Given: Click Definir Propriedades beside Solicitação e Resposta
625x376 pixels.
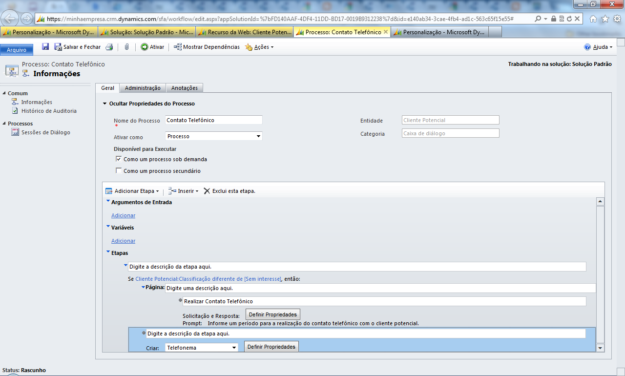Looking at the screenshot, I should tap(272, 314).
